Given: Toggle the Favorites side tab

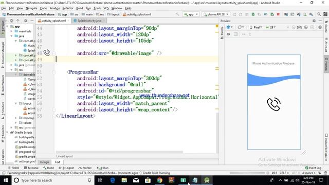Looking at the screenshot, I should (x=3, y=134).
